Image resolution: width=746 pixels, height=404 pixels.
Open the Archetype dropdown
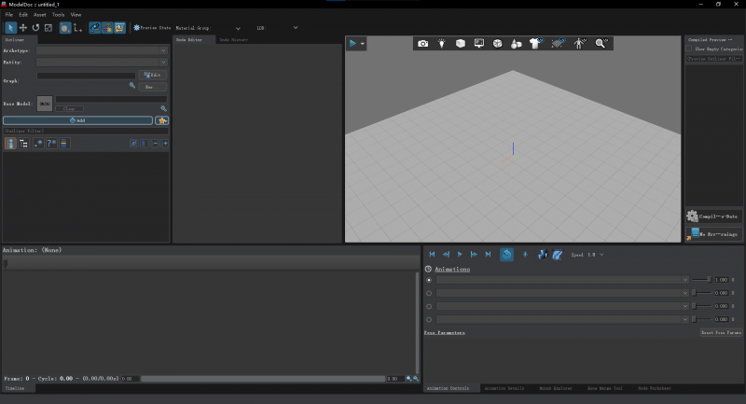[x=102, y=50]
